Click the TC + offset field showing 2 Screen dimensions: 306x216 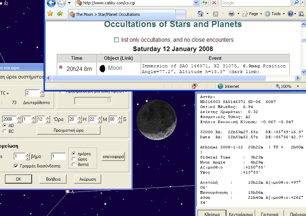click(32, 93)
